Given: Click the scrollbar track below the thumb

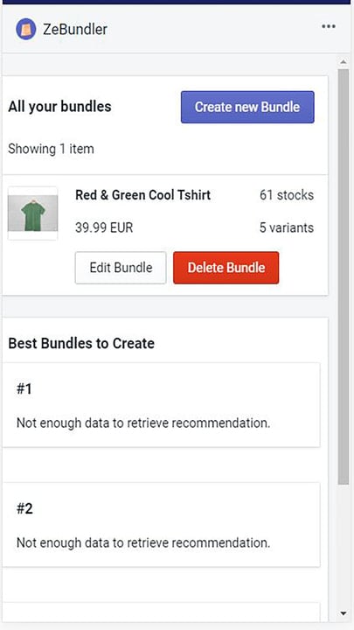Looking at the screenshot, I should (344, 546).
